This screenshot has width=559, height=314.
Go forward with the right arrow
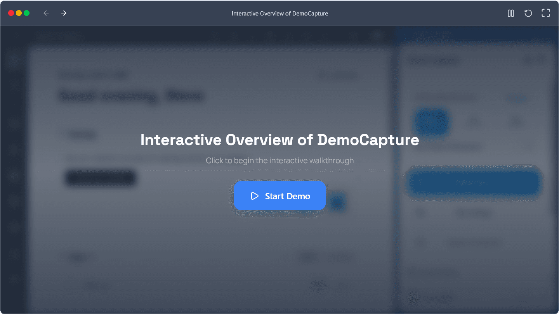coord(64,13)
